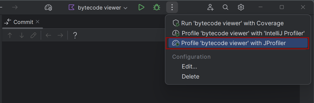Image resolution: width=314 pixels, height=103 pixels.
Task: Go to previous difference up arrow
Action: (x=10, y=35)
